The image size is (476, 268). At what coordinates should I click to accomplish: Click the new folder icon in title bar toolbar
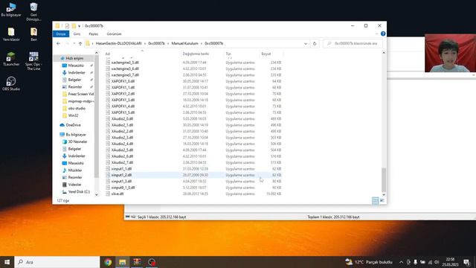74,26
